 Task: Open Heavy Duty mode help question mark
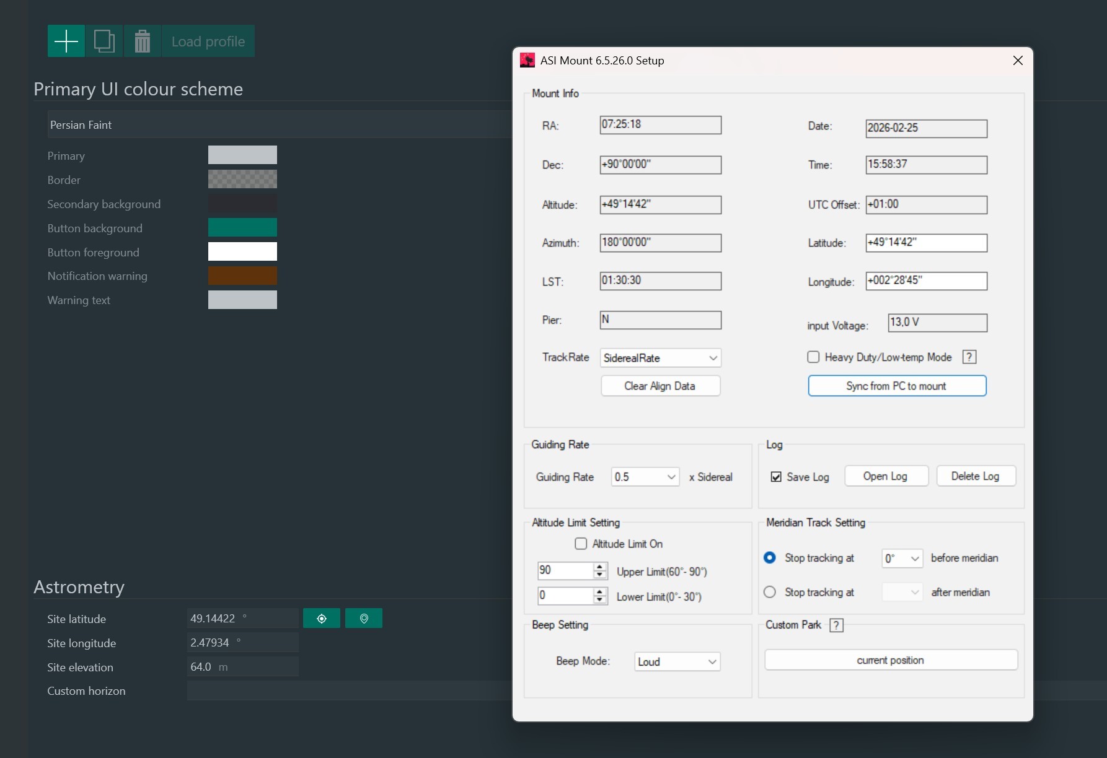969,357
